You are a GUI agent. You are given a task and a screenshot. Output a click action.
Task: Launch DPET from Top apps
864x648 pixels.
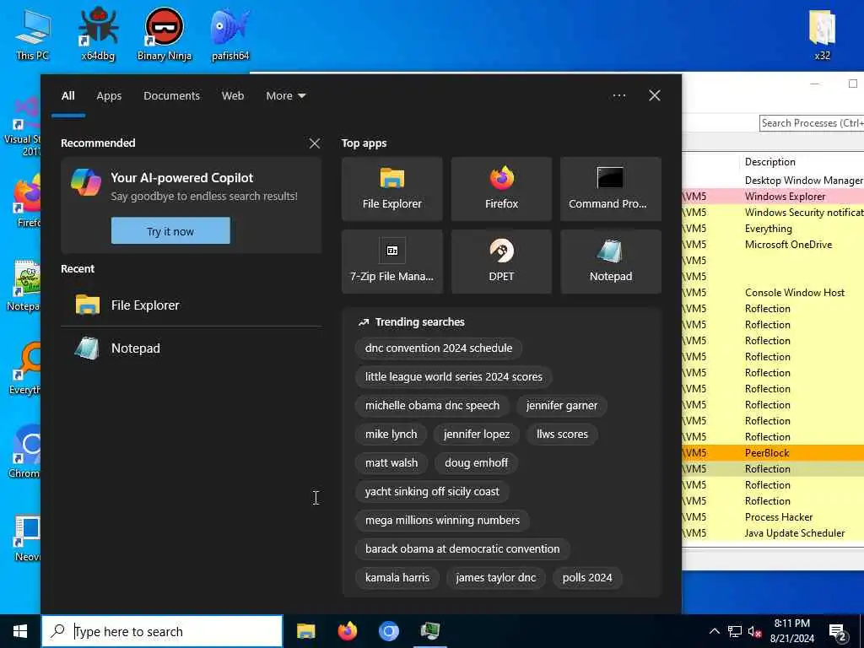point(501,262)
